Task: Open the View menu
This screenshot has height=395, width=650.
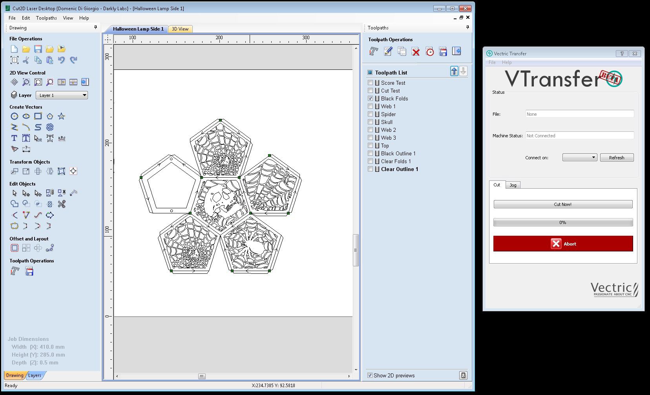Action: click(x=68, y=18)
